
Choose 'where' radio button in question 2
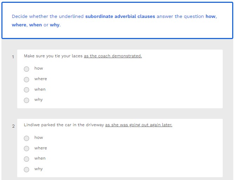(x=27, y=149)
